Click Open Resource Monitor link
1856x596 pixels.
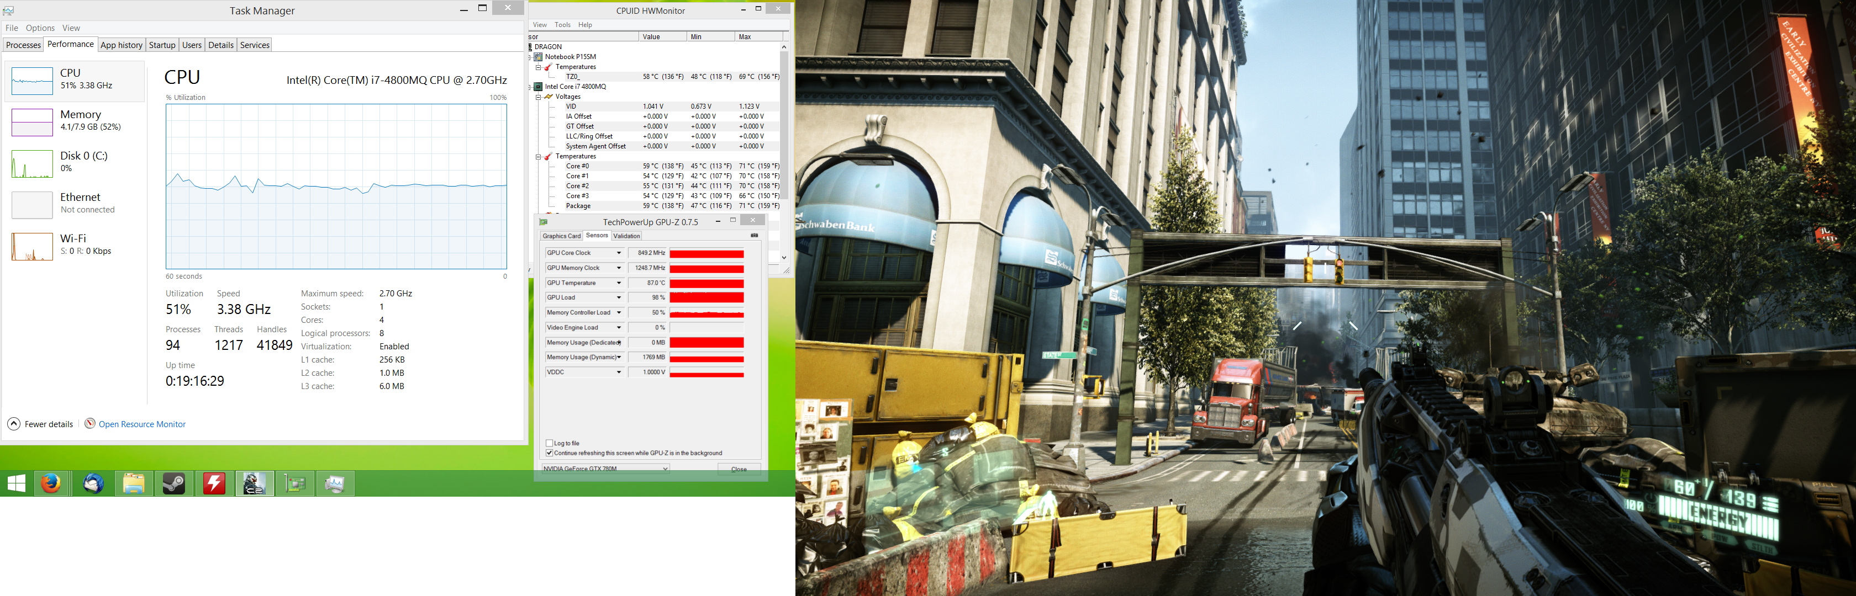pyautogui.click(x=142, y=425)
